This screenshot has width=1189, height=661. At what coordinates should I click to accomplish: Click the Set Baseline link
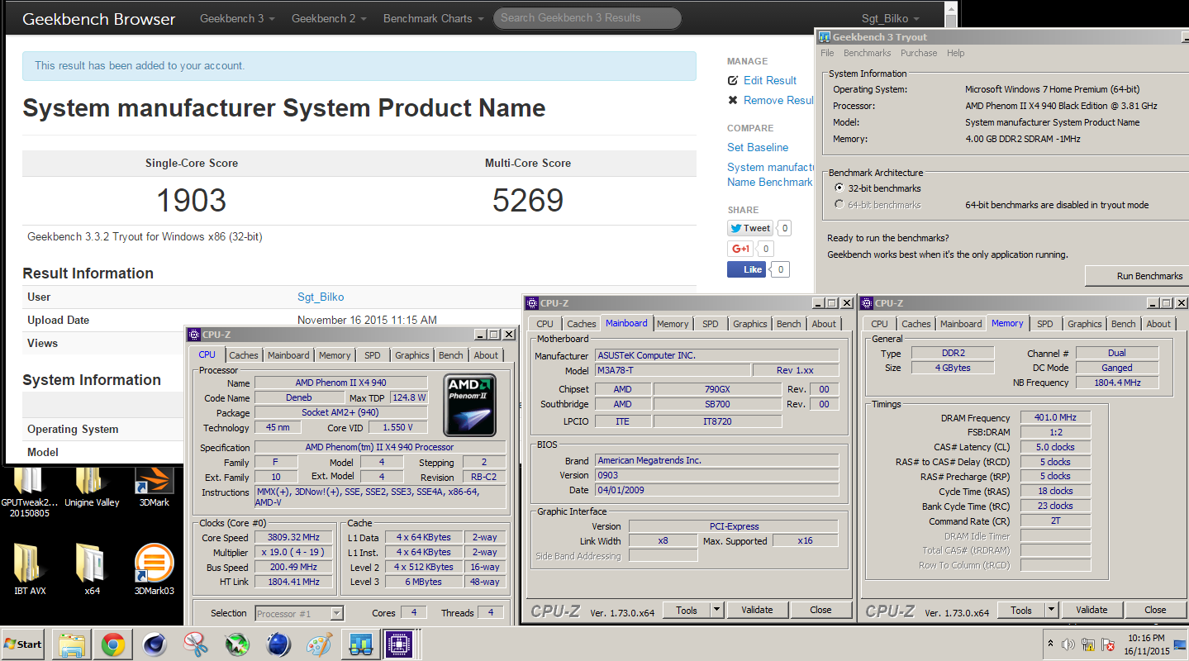point(758,147)
